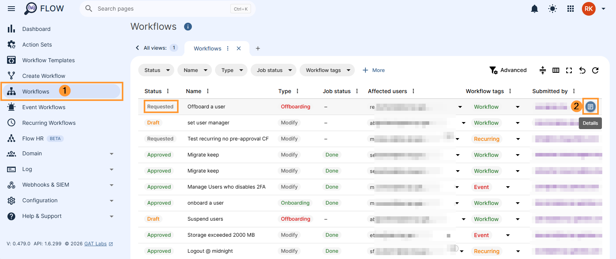Select the 'set user manager' workflow name
The width and height of the screenshot is (616, 259).
click(208, 123)
